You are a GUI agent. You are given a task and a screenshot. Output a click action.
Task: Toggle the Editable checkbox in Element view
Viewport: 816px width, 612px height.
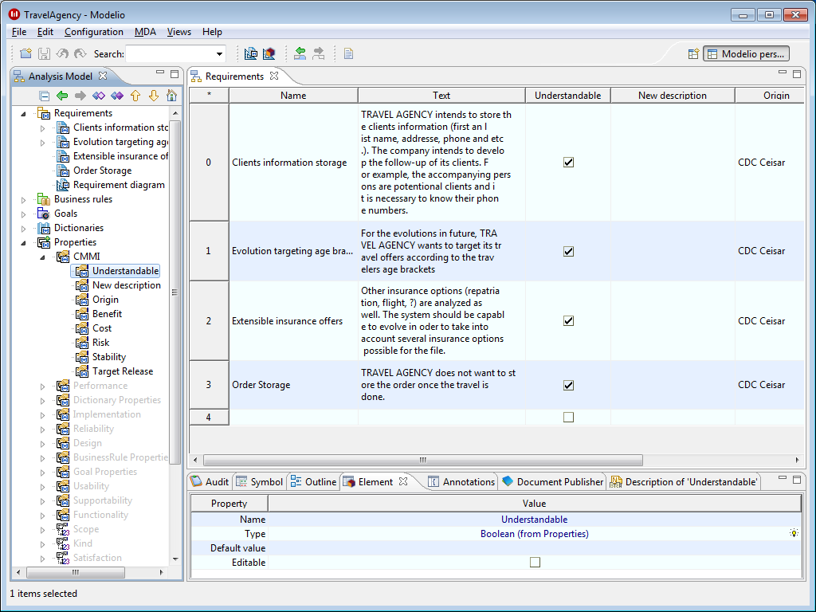click(535, 562)
